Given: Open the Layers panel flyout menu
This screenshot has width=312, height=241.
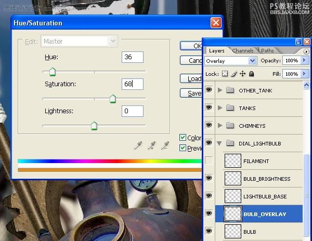Looking at the screenshot, I should (306, 51).
